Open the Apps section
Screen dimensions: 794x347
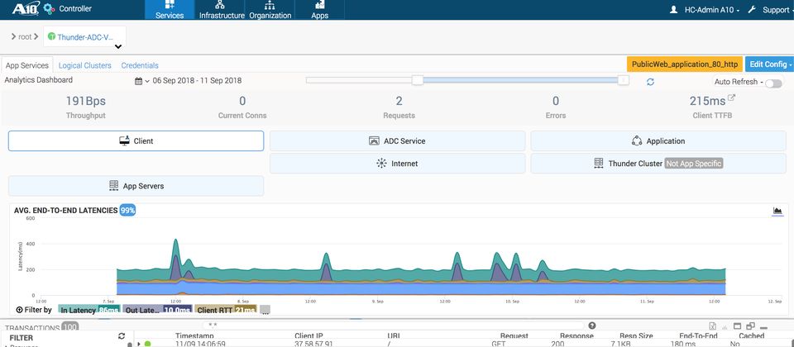tap(319, 10)
